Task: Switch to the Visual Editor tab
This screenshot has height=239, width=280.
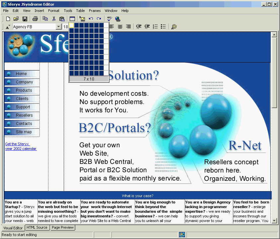Action: pyautogui.click(x=13, y=228)
